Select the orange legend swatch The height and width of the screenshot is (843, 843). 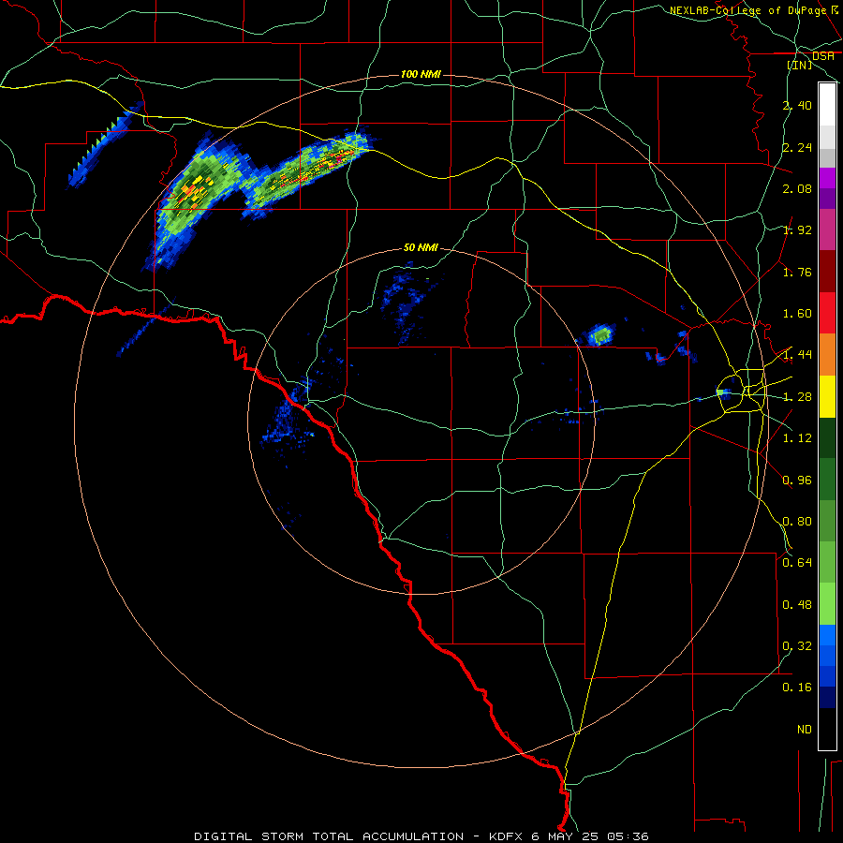[827, 355]
